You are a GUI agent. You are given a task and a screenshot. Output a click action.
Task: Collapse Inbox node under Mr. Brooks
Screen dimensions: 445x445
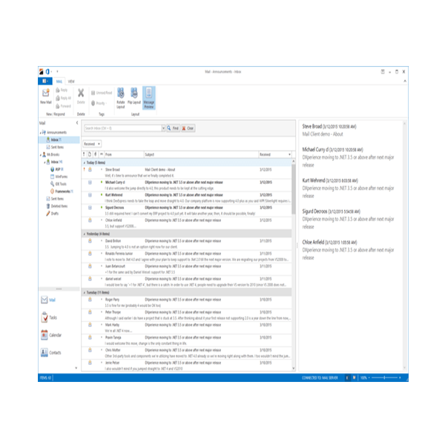point(44,162)
